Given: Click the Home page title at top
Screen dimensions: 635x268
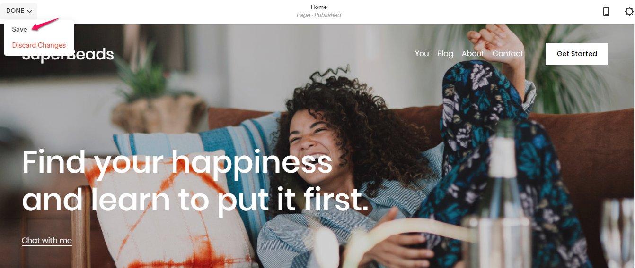Looking at the screenshot, I should (x=318, y=7).
